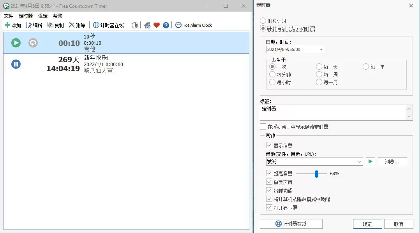Maximize the Free Countdown Timer window
This screenshot has width=420, height=233.
coord(226,6)
